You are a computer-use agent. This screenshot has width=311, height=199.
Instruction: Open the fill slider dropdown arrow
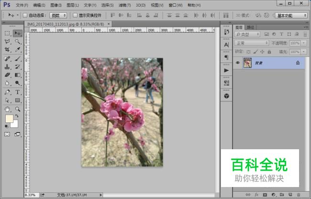coord(304,52)
